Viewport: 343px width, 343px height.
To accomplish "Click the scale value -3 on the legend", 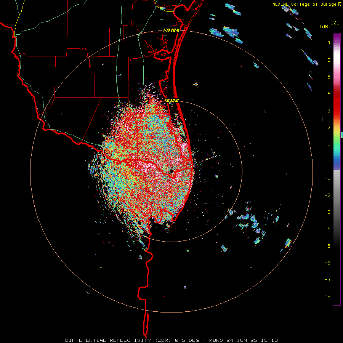I will pos(327,212).
